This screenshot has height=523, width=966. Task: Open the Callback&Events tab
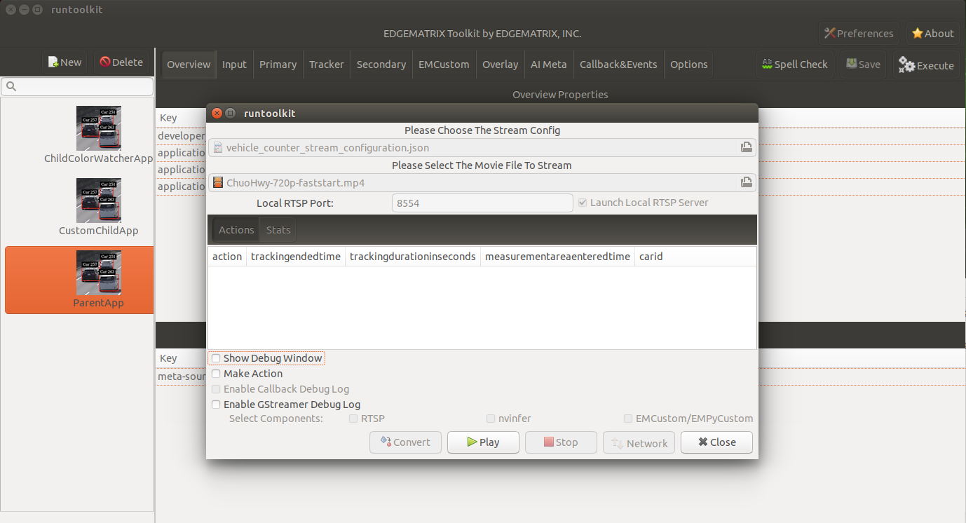point(618,64)
